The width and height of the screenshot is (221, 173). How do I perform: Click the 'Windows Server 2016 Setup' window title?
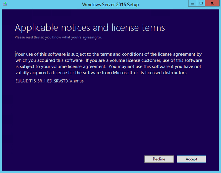110,5
